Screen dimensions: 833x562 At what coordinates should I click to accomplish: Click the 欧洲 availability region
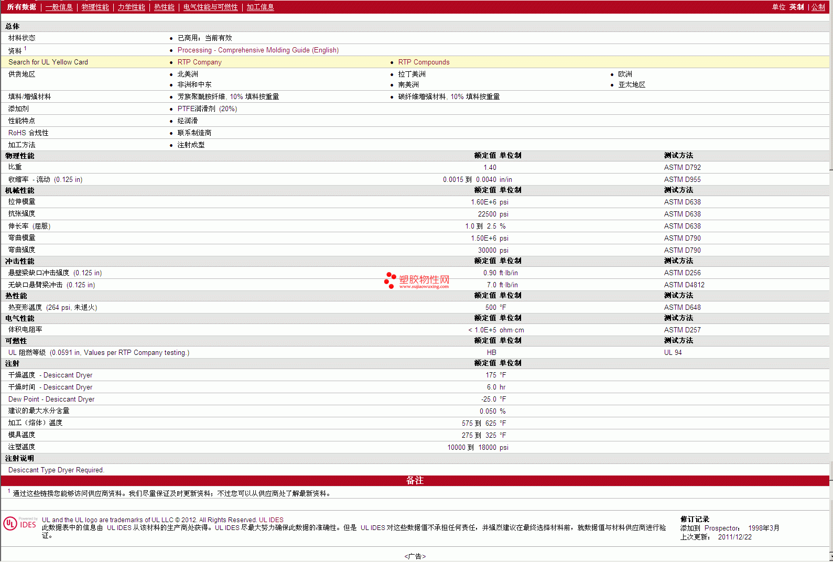tap(625, 74)
